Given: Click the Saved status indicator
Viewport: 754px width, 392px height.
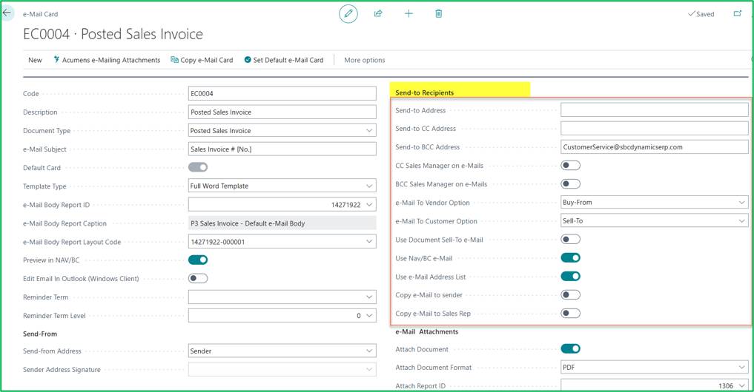Looking at the screenshot, I should pos(701,14).
